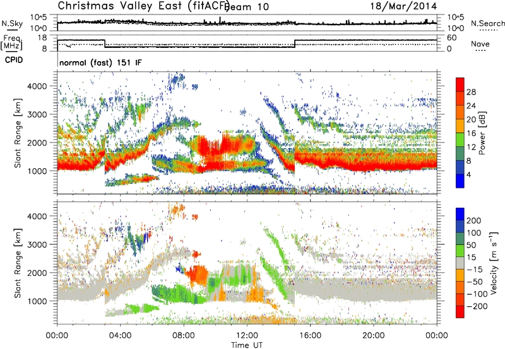Click the 'Power [dB]' color bar label

point(482,133)
